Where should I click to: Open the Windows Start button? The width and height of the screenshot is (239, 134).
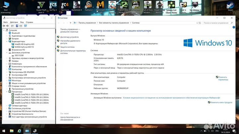click(x=4, y=131)
